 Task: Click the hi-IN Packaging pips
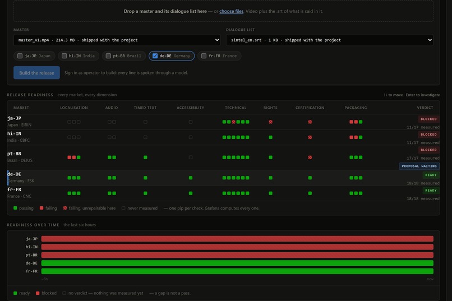coord(356,137)
